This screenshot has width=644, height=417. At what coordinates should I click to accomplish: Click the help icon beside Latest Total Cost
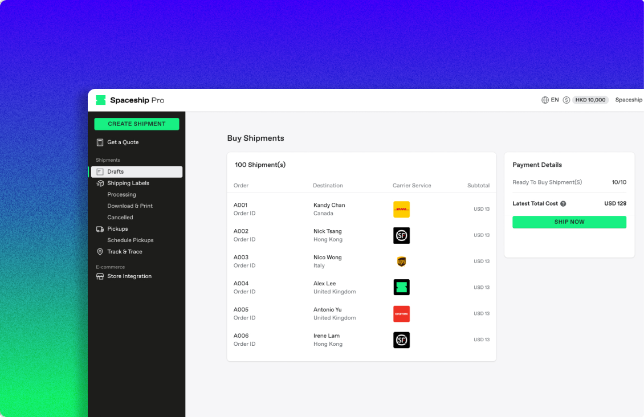pyautogui.click(x=563, y=204)
